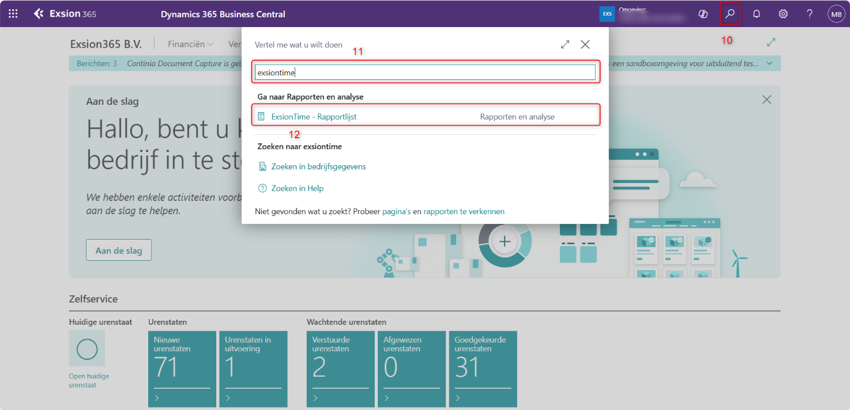This screenshot has height=410, width=850.
Task: Click the arrow on Afgewezen urenstaten tile
Action: [x=386, y=398]
